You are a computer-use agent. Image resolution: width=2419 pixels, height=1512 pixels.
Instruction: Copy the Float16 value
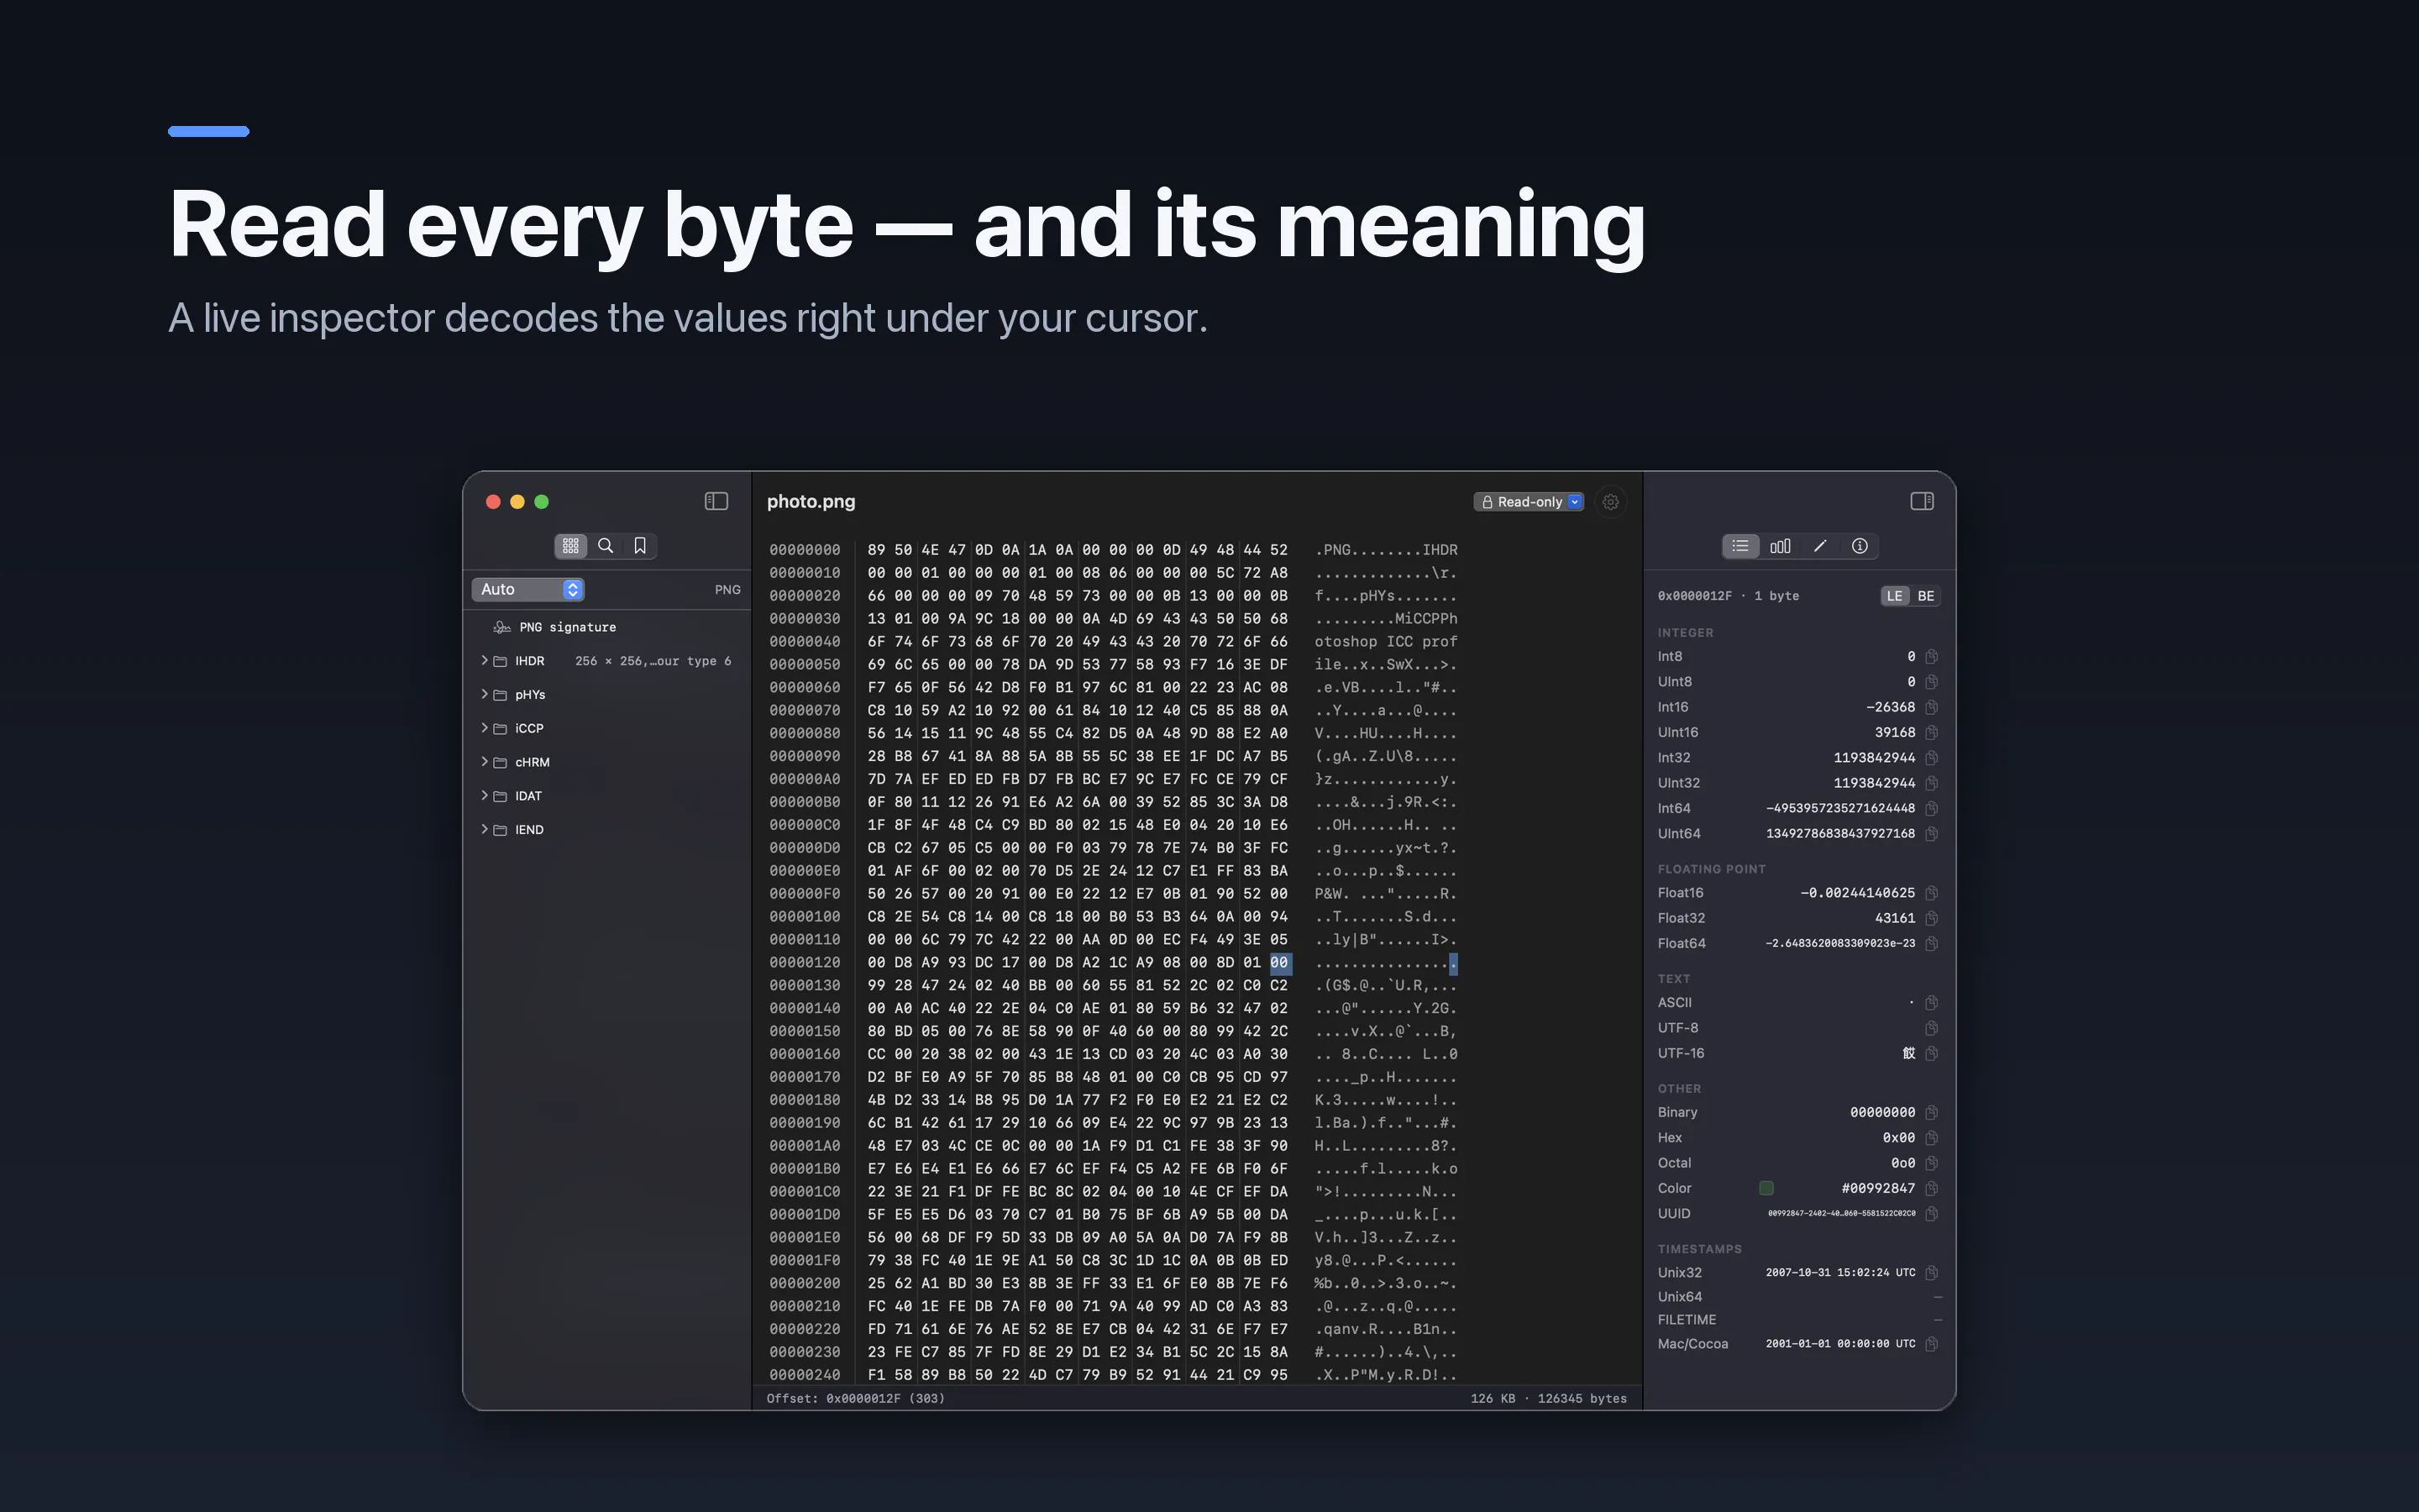pos(1931,893)
